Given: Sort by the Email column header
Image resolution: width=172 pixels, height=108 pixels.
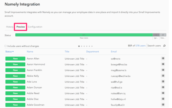Looking at the screenshot, I should pos(114,52).
